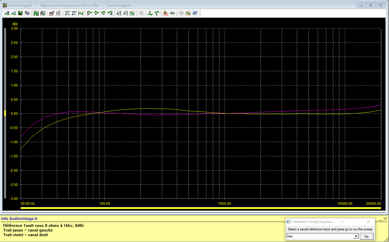Click the red cross cursor readout icon
389x242 pixels.
point(166,13)
